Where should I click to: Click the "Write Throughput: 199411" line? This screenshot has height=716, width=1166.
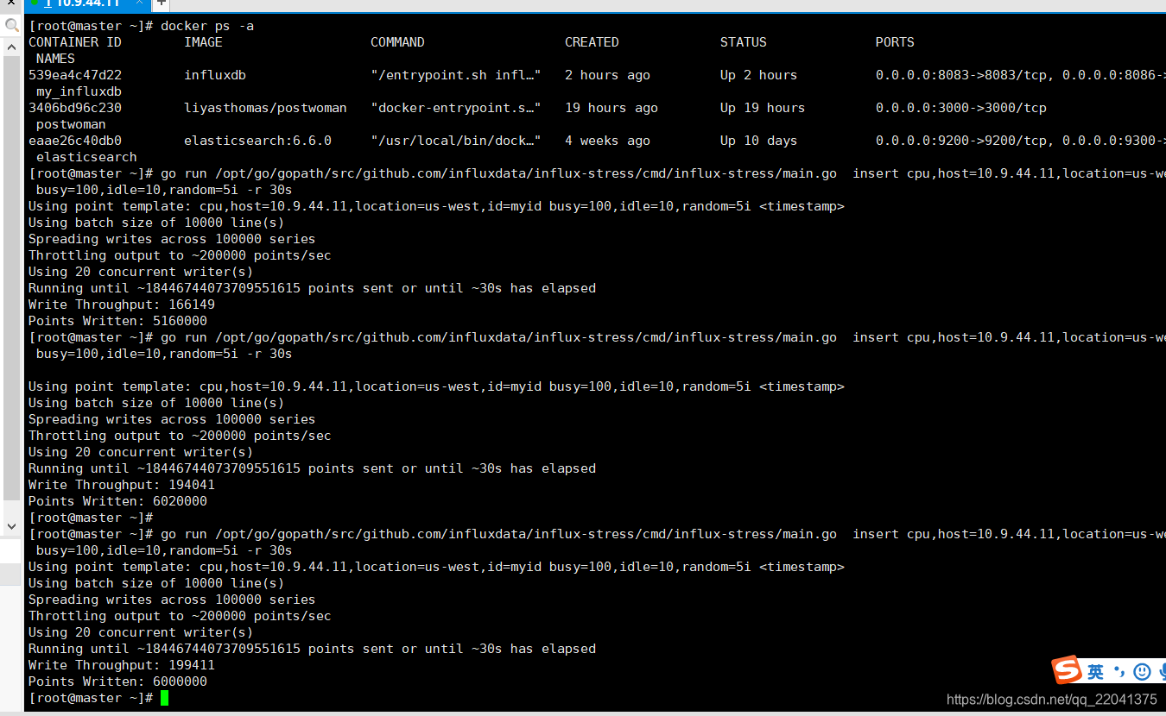122,665
